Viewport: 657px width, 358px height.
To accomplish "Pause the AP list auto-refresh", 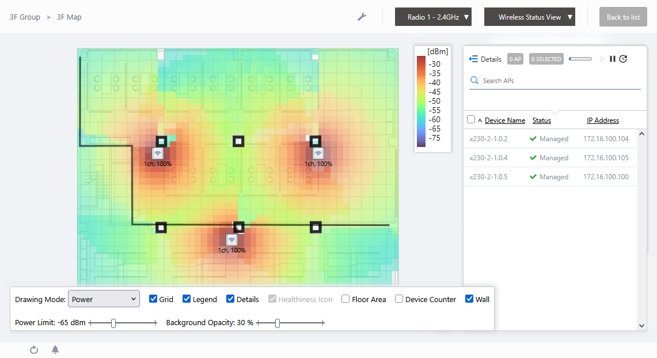I will (x=613, y=59).
